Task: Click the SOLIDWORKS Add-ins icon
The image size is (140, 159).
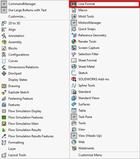Action: point(74,79)
